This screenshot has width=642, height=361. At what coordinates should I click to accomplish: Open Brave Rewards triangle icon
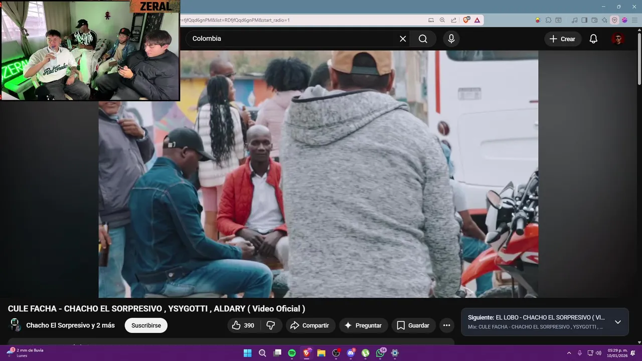tap(477, 20)
